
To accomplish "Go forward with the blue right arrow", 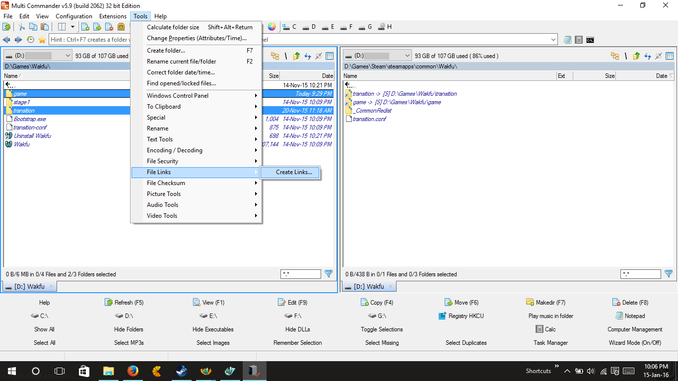I will click(x=18, y=40).
